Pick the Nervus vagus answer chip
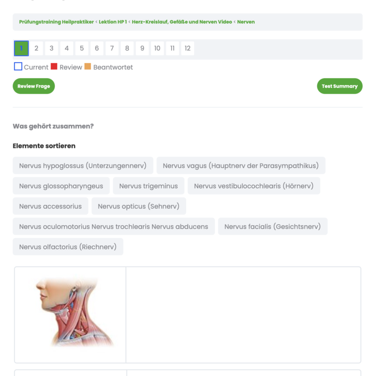This screenshot has width=376, height=376. coord(241,165)
